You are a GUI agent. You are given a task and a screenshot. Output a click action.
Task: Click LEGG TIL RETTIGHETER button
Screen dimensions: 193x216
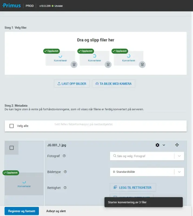click(x=133, y=188)
